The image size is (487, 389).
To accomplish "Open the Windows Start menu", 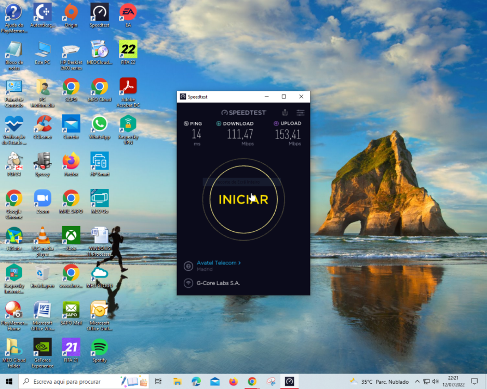I will [x=9, y=382].
